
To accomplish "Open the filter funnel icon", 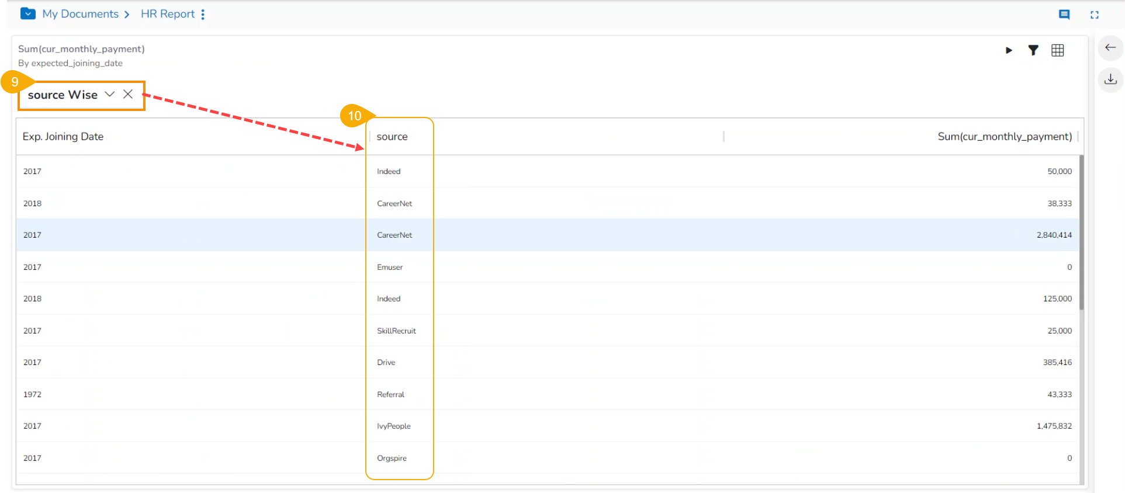I will pos(1033,50).
